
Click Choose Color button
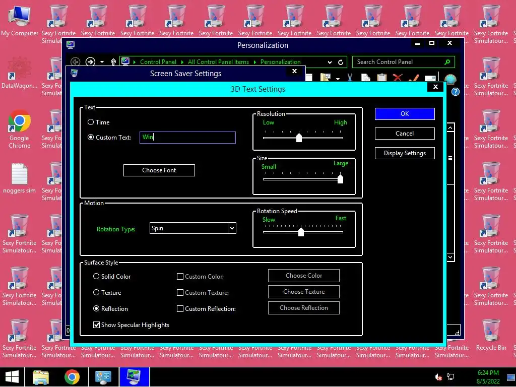304,276
